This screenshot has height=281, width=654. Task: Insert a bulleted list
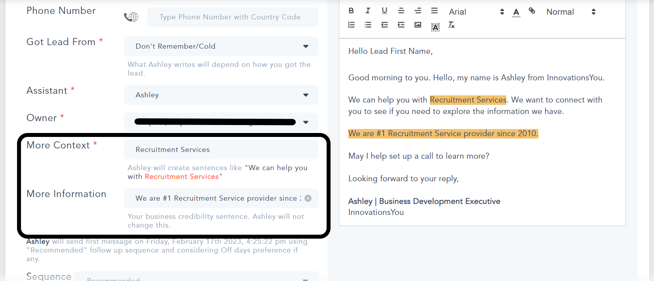[368, 25]
